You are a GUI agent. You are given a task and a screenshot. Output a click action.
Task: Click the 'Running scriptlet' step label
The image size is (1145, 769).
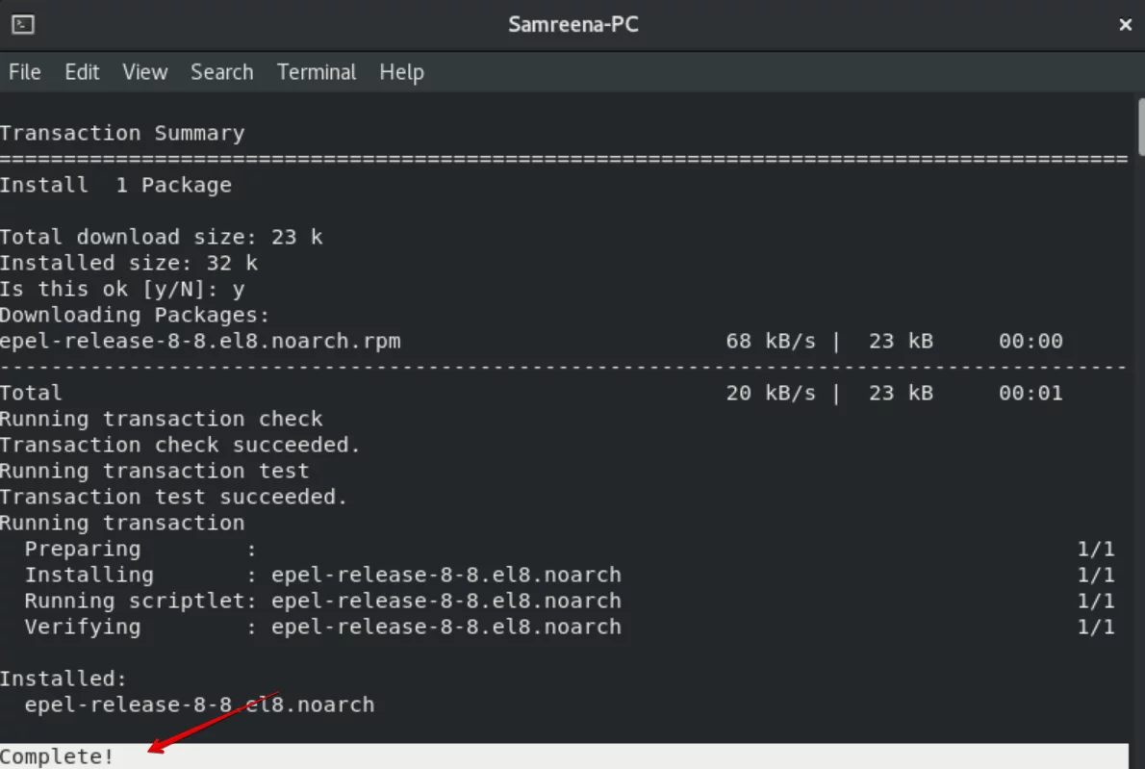click(x=135, y=601)
